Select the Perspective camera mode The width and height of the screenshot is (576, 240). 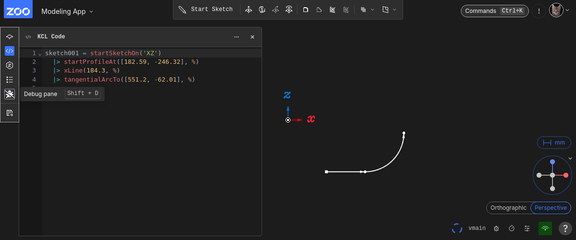[x=551, y=208]
